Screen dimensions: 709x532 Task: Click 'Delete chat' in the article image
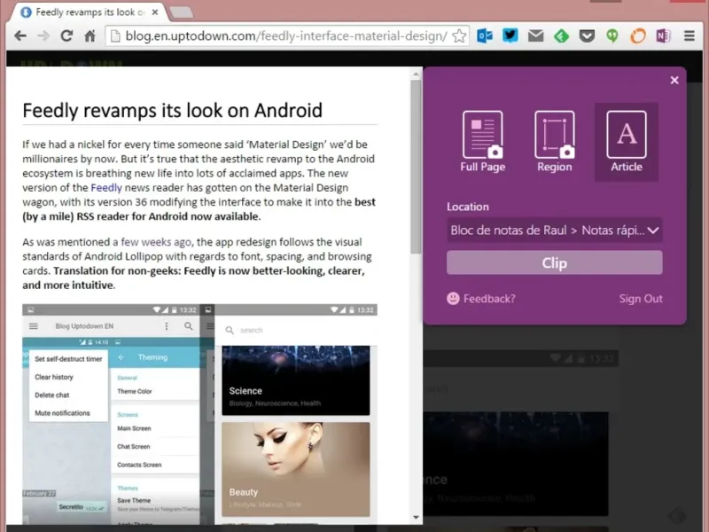52,395
